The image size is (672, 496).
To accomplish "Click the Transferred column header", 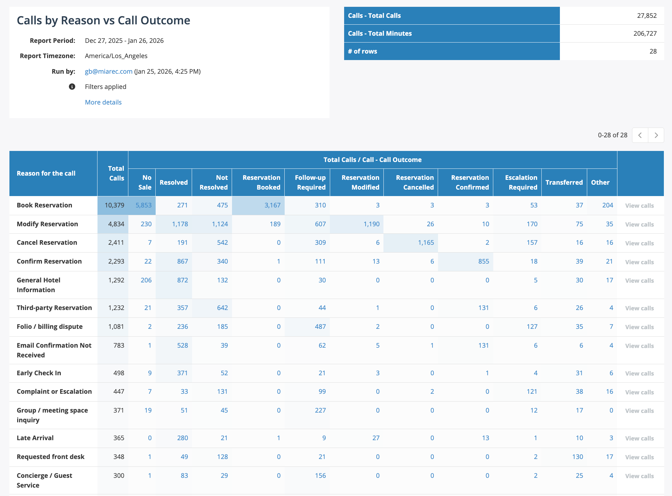I will click(x=564, y=182).
